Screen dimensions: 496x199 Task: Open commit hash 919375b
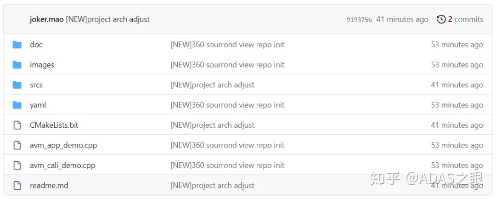pos(359,20)
